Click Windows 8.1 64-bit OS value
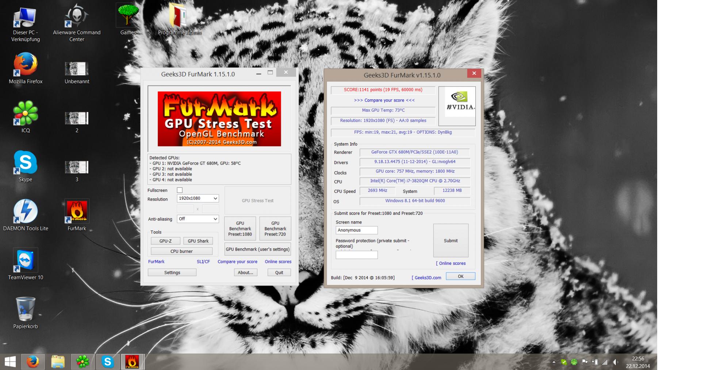Viewport: 701px width, 370px height. 415,201
